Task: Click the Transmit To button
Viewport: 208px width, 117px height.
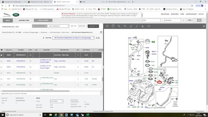Action: tap(93, 26)
